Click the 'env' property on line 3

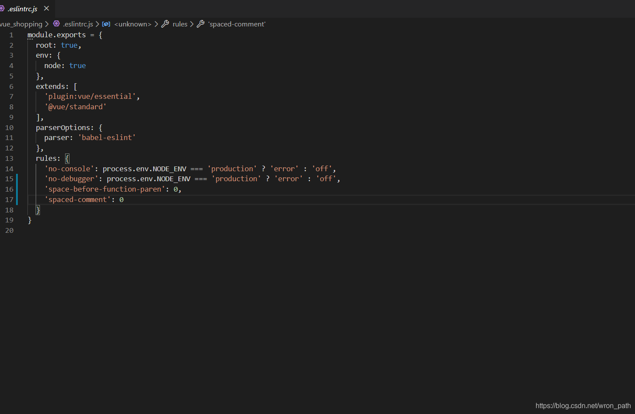[42, 55]
